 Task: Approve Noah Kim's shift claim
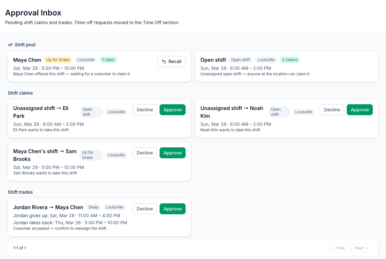point(360,110)
